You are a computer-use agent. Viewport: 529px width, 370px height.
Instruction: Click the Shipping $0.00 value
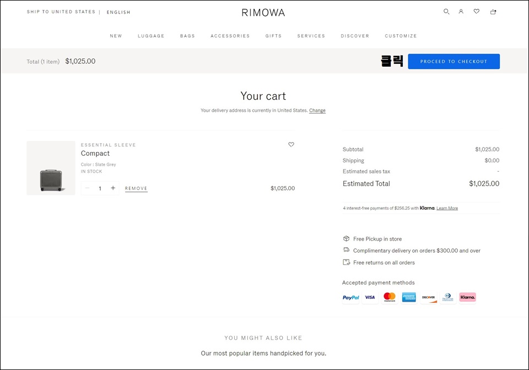(x=492, y=160)
